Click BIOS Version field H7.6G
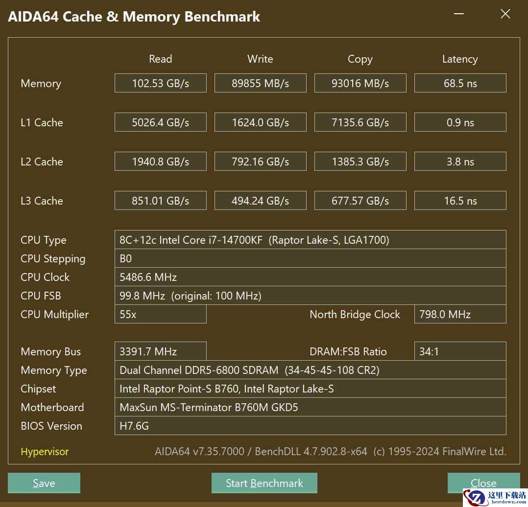Viewport: 528px width, 507px height. pos(311,426)
